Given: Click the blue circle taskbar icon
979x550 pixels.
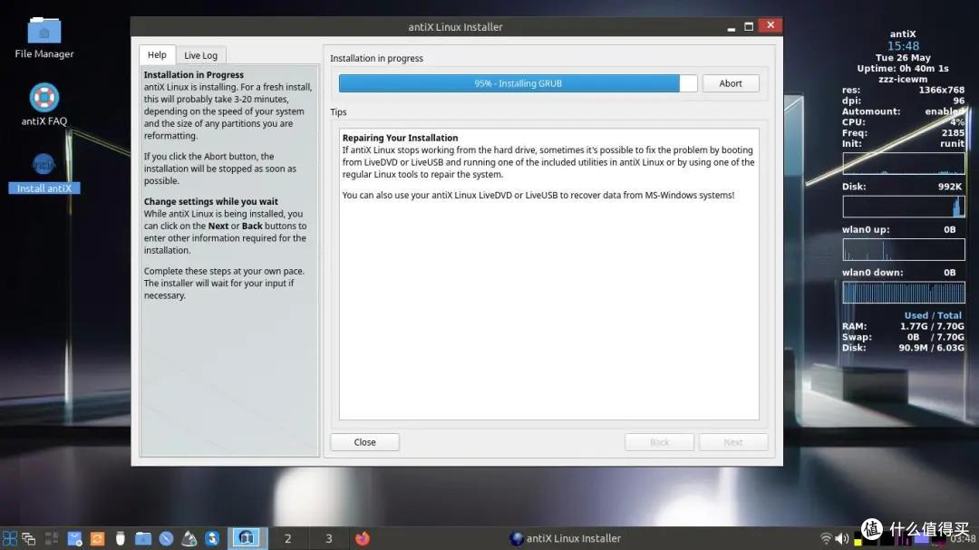Looking at the screenshot, I should pos(166,538).
